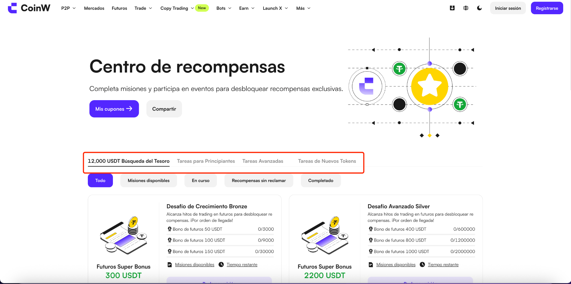Click the Centro de recompensas heading
The height and width of the screenshot is (284, 571).
pos(187,67)
